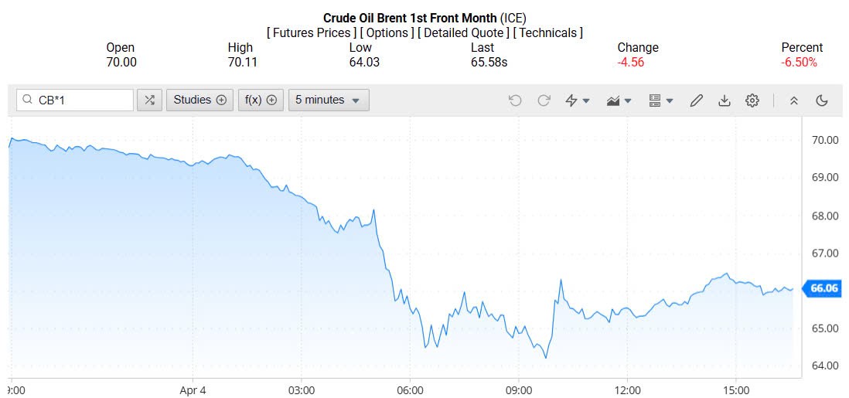Click the compare symbols shuffle icon
The image size is (849, 398).
[149, 100]
